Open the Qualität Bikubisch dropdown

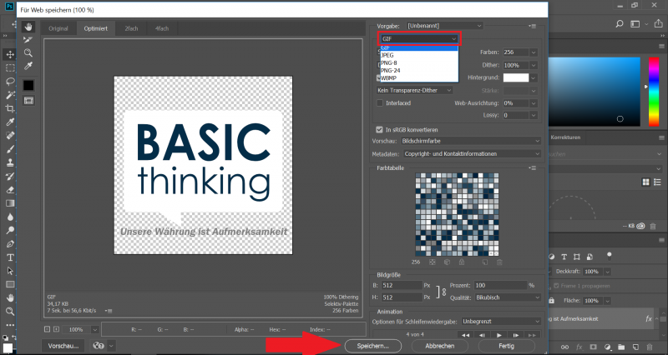(x=508, y=297)
